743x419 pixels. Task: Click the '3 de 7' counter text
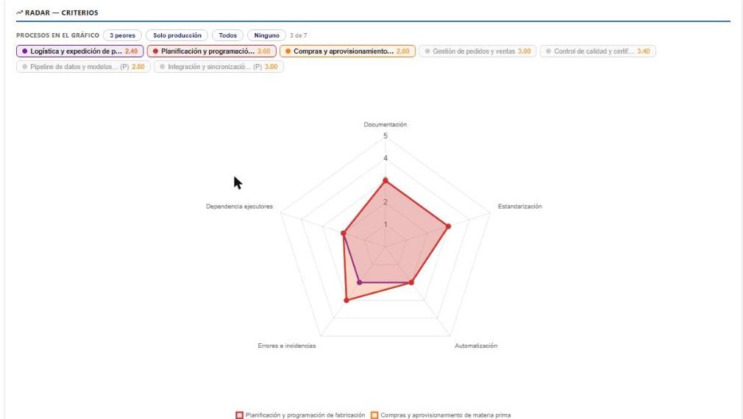click(299, 35)
